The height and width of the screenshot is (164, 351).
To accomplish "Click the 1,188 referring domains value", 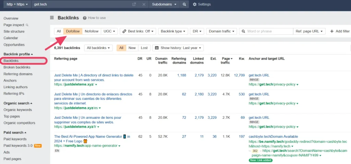I will pos(182,75).
